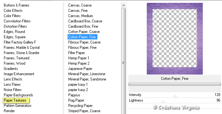Viewport: 222px width, 114px height.
Task: Pick the Japanese Paper texture
Action: 80,69
